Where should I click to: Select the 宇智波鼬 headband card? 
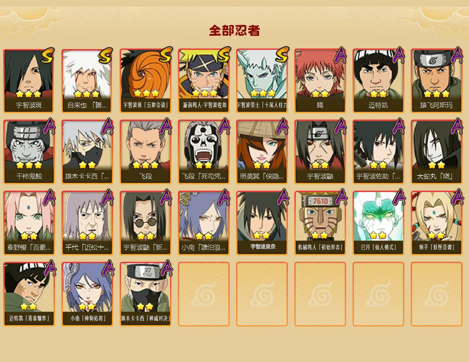(x=320, y=152)
